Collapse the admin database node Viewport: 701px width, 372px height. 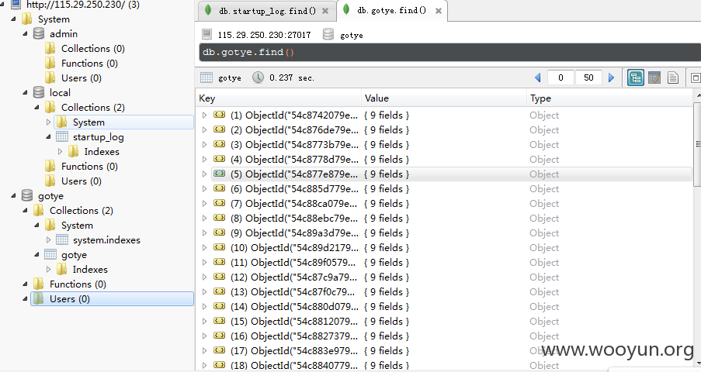[x=25, y=33]
